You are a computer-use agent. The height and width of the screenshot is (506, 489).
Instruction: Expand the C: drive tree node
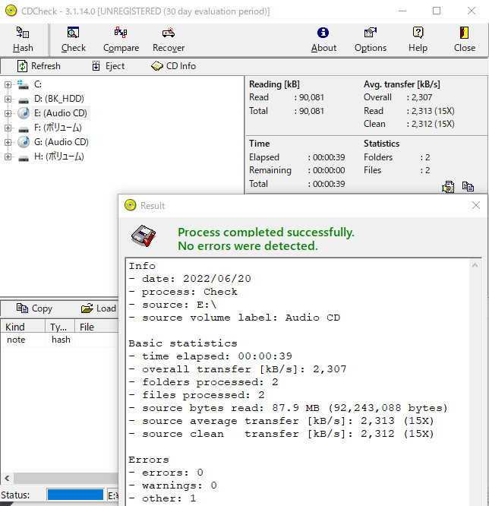tap(8, 84)
